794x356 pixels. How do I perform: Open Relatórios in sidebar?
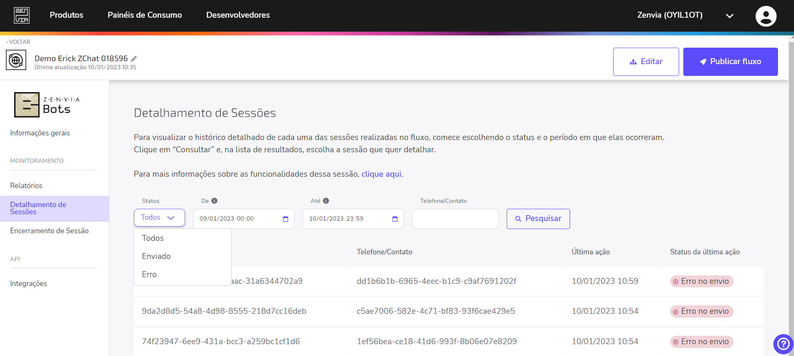pyautogui.click(x=26, y=186)
